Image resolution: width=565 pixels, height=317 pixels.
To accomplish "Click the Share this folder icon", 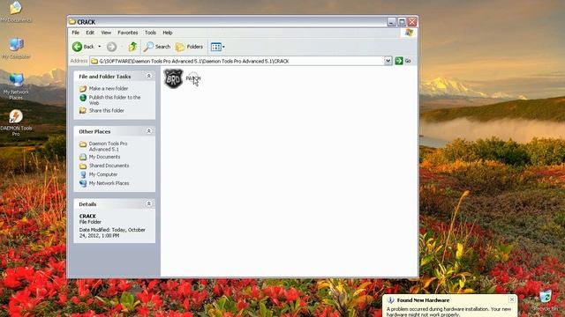I will tap(83, 111).
